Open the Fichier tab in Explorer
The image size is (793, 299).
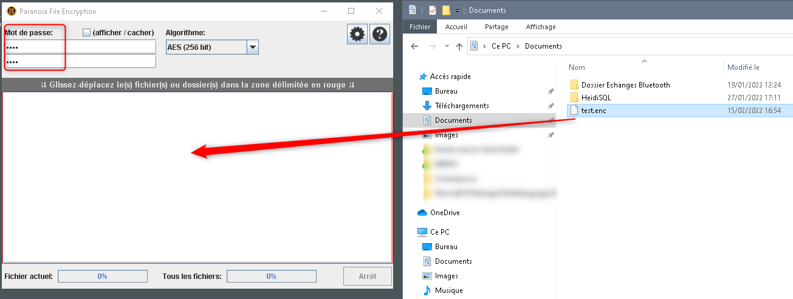pos(420,27)
